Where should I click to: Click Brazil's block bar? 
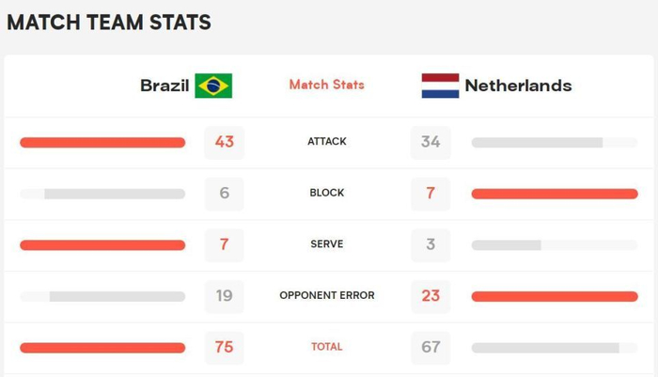(102, 194)
